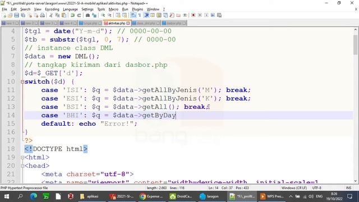Image resolution: width=359 pixels, height=202 pixels.
Task: Open the File menu
Action: click(x=4, y=10)
